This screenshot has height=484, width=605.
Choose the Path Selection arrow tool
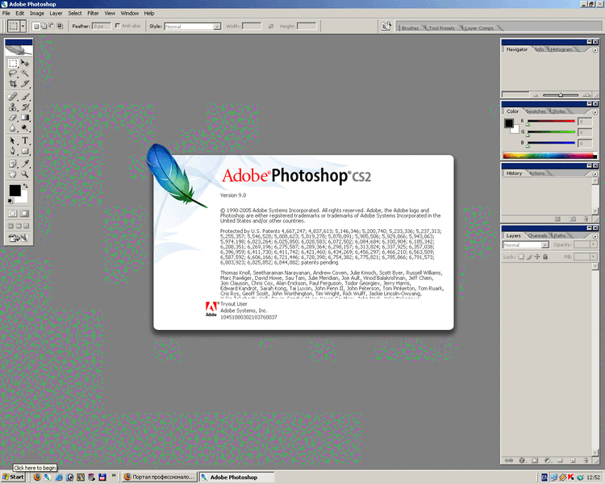(13, 140)
